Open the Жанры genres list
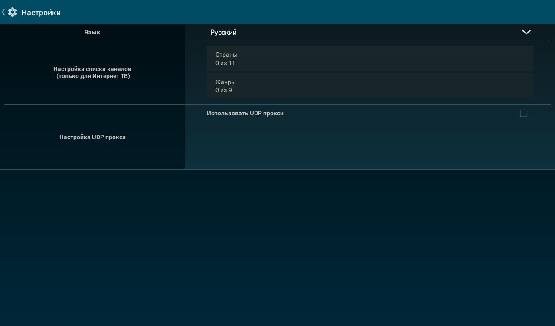 tap(225, 82)
